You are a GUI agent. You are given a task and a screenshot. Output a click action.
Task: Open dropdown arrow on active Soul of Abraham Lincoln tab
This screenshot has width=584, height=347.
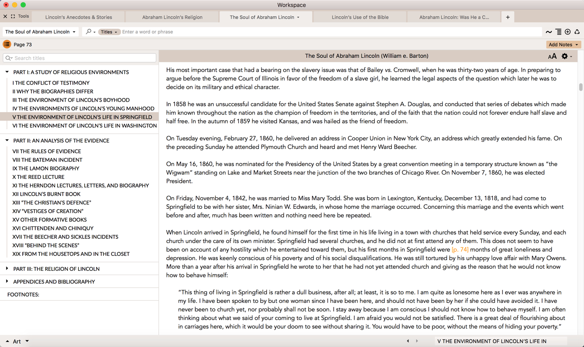[x=298, y=18]
